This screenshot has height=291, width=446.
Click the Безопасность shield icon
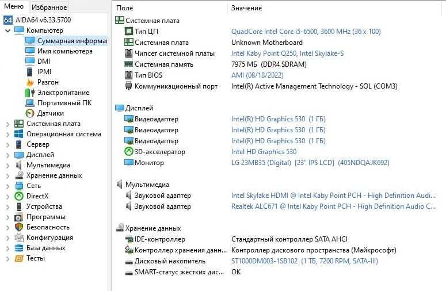click(19, 227)
